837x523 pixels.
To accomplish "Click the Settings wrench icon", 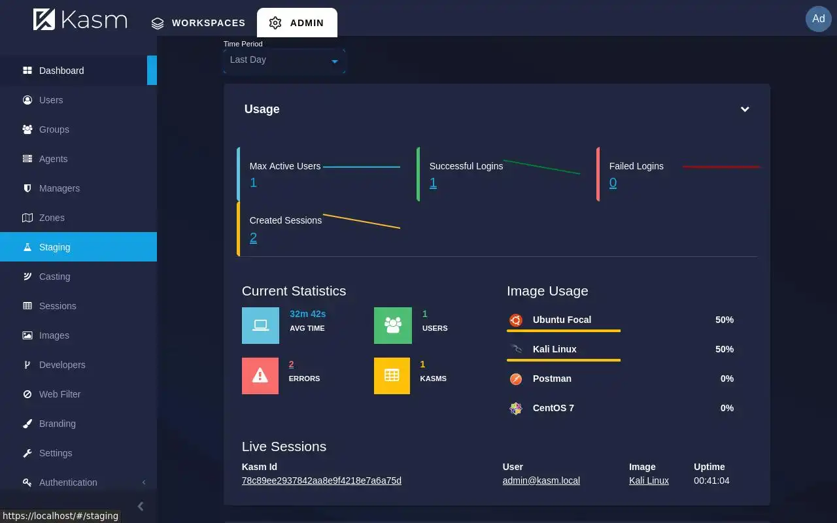I will tap(27, 453).
